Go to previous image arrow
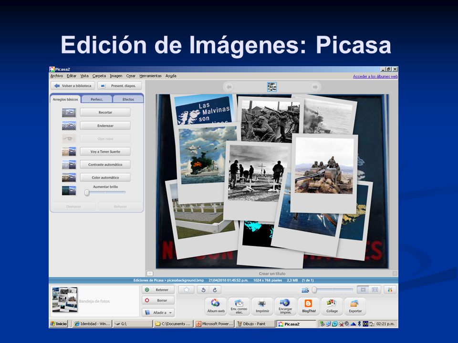The image size is (458, 343). [229, 87]
